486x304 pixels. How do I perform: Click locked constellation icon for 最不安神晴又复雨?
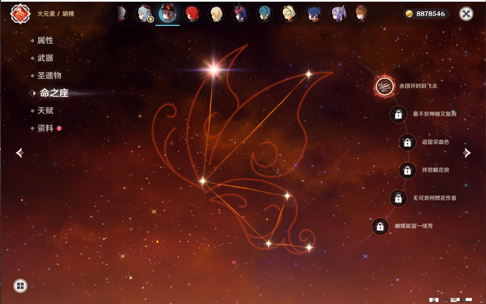398,114
